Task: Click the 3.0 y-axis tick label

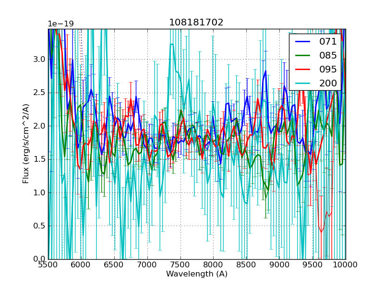Action: pyautogui.click(x=38, y=60)
